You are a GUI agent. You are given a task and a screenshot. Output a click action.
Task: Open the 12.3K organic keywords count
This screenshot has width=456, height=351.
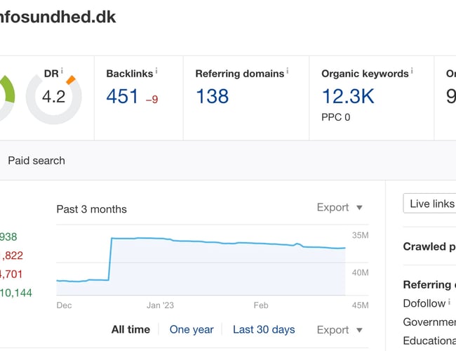[x=347, y=96]
